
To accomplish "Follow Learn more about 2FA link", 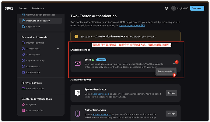I will (132, 25).
